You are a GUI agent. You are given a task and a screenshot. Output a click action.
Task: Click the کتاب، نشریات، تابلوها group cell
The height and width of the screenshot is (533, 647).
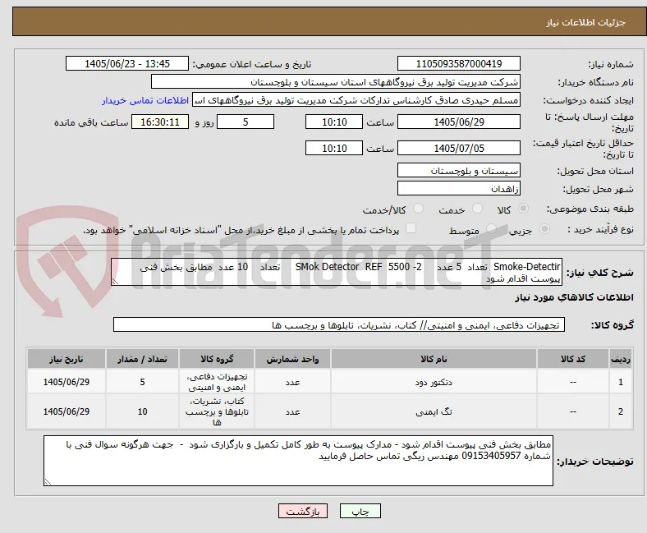pyautogui.click(x=217, y=411)
